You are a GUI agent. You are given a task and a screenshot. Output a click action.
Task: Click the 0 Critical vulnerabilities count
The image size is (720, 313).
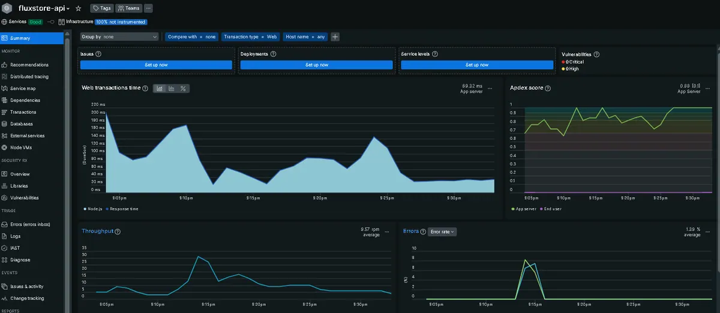tap(572, 62)
